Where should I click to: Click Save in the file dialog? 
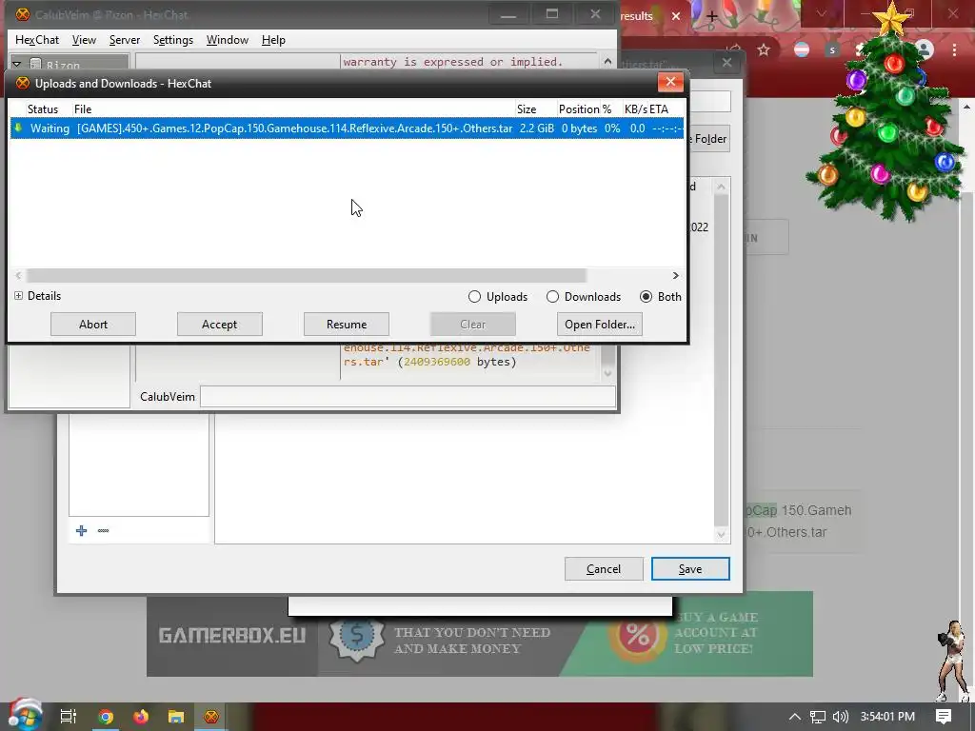tap(690, 569)
